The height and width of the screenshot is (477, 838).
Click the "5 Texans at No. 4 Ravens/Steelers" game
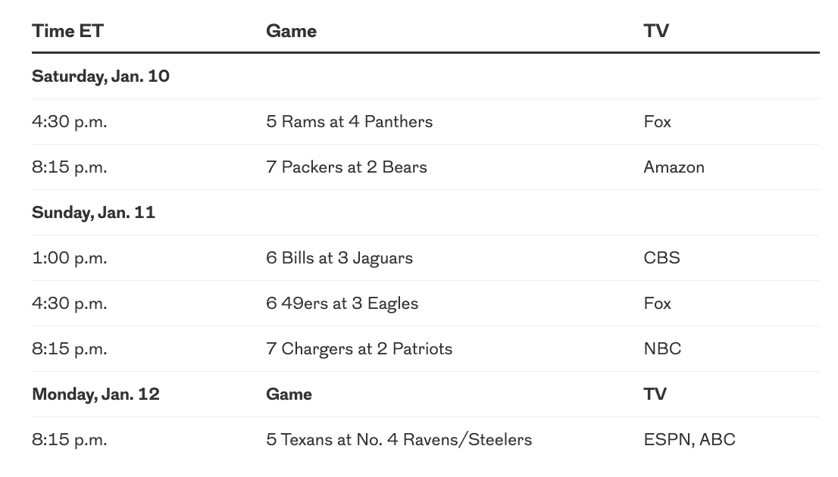click(x=399, y=440)
